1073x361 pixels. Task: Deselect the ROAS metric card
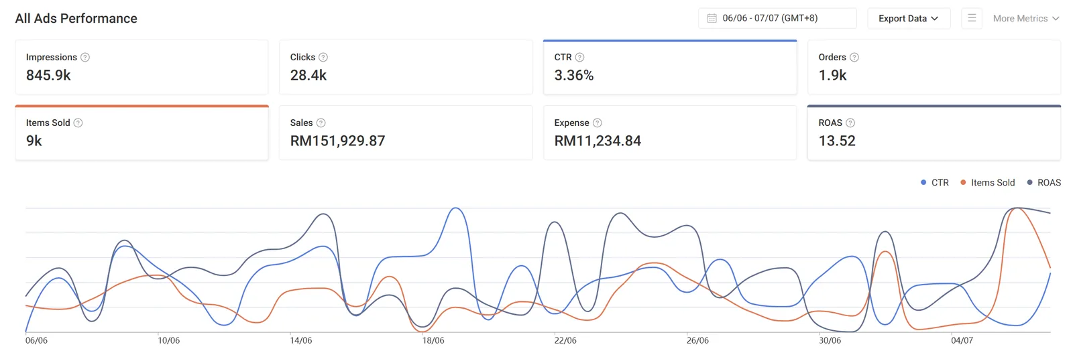pyautogui.click(x=934, y=133)
